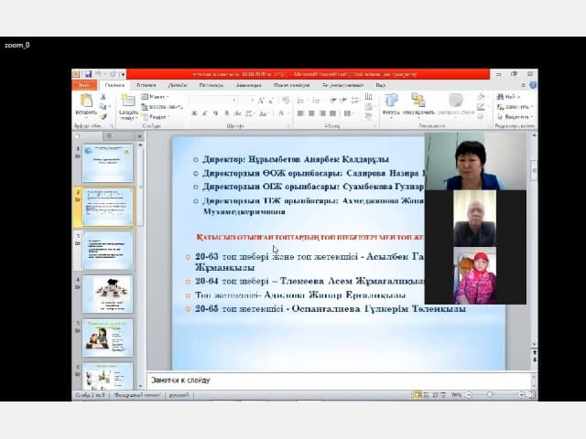This screenshot has height=439, width=586.
Task: Click the Создать слайд icon
Action: click(128, 102)
